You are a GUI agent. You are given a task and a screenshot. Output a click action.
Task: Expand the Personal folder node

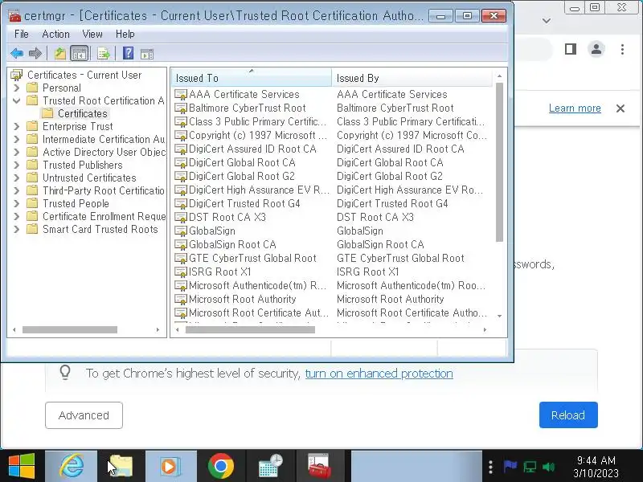[17, 88]
